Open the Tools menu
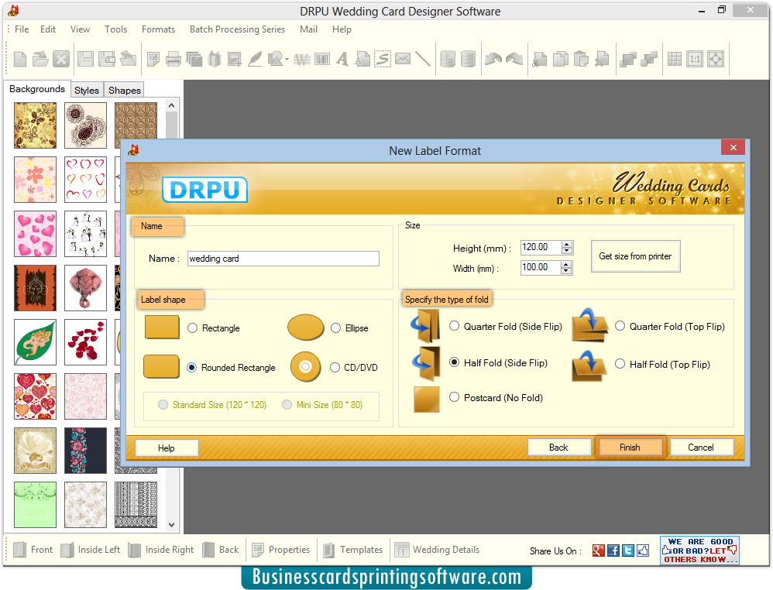Viewport: 773px width, 590px height. tap(116, 29)
